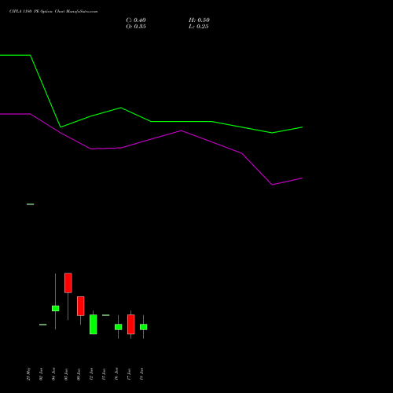
Task: Click the "09 Jun" date label
Action: point(79,374)
